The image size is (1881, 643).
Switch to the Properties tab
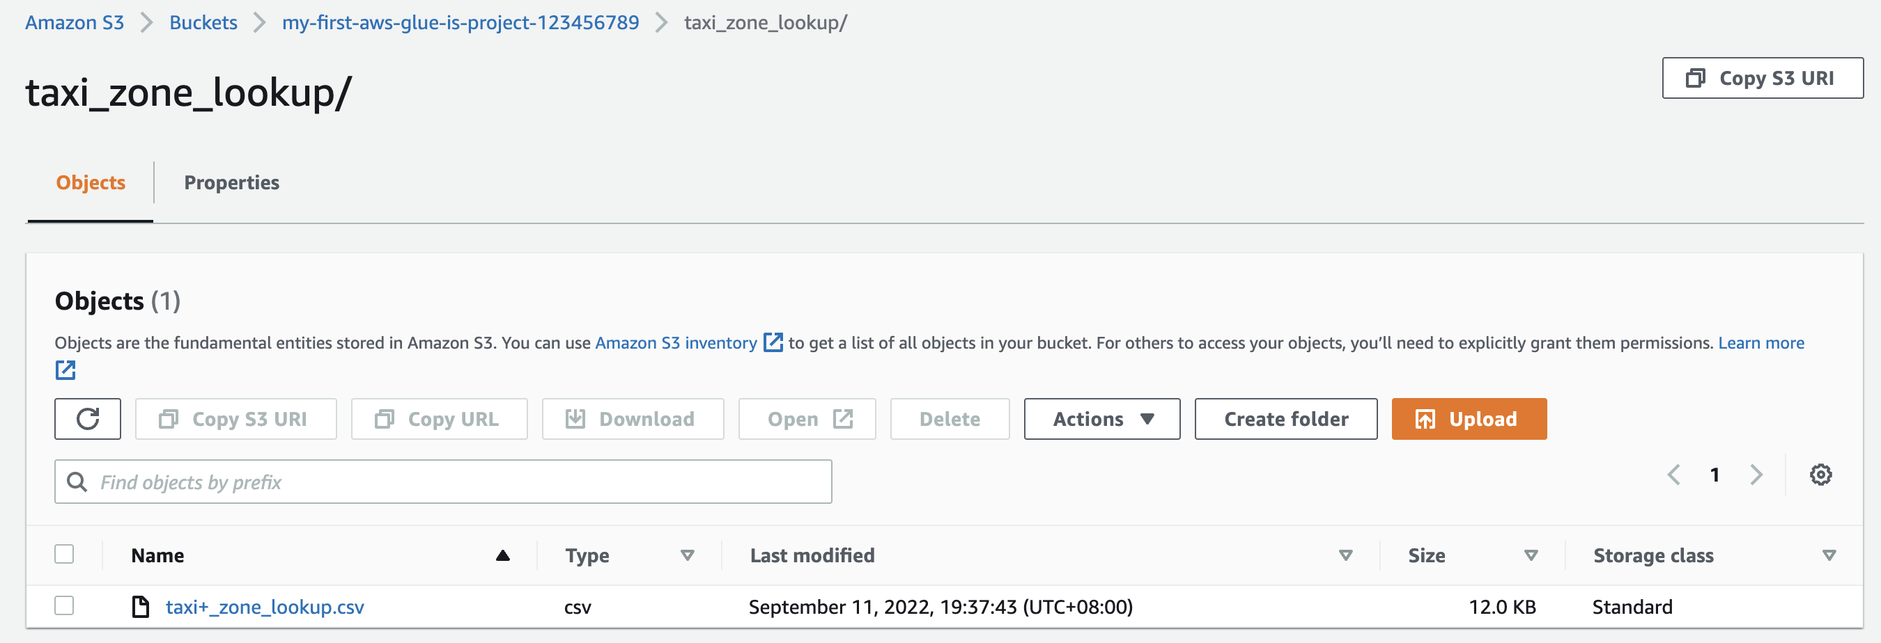tap(231, 182)
